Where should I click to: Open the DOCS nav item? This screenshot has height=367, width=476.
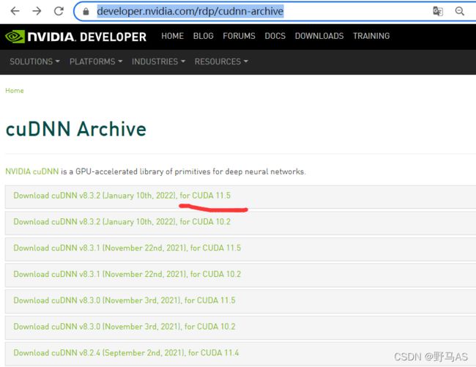[275, 36]
